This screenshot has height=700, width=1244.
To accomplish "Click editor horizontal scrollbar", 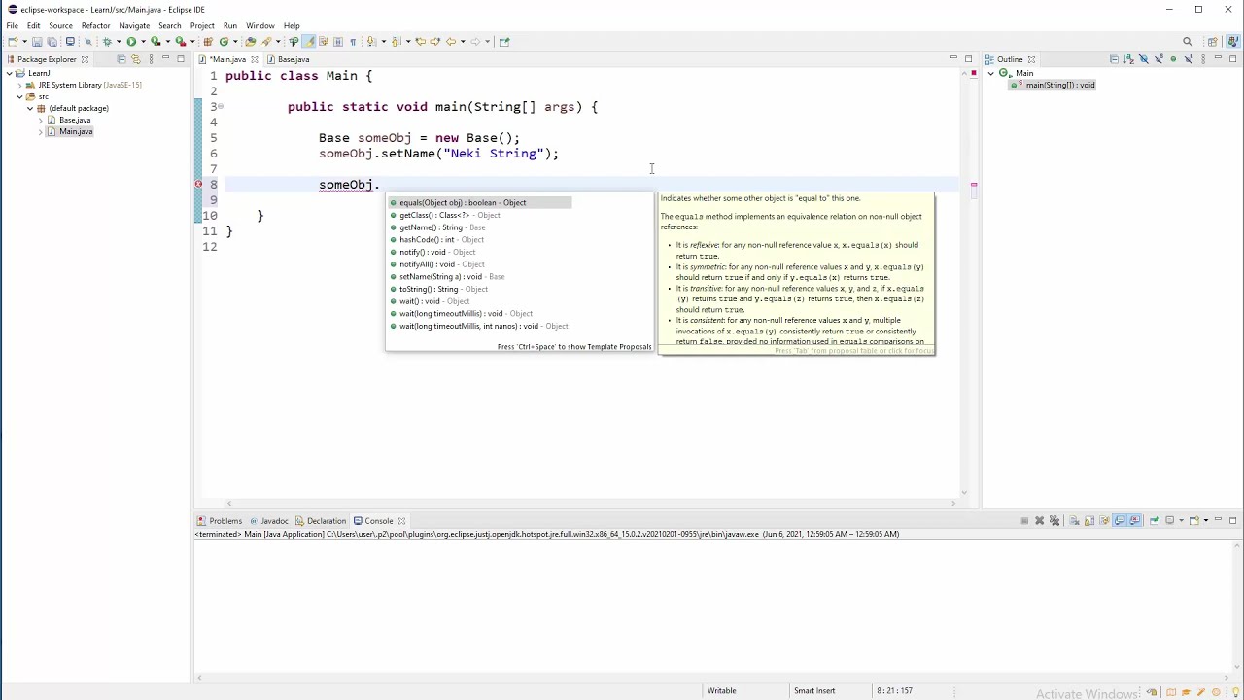I will click(x=591, y=504).
